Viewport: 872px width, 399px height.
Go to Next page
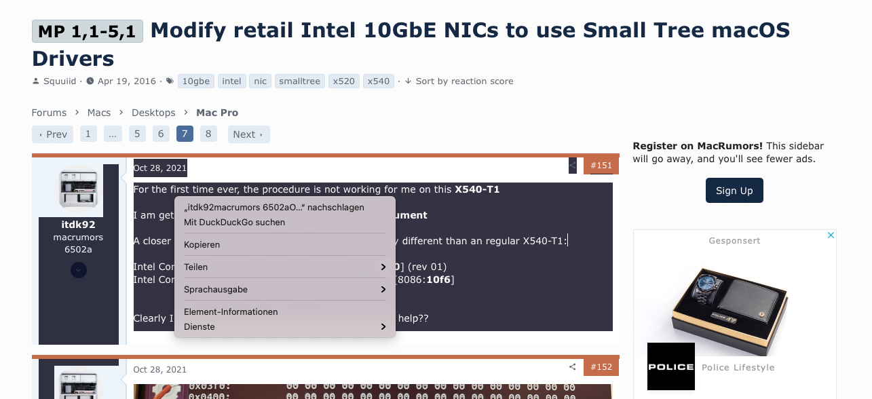click(x=248, y=134)
